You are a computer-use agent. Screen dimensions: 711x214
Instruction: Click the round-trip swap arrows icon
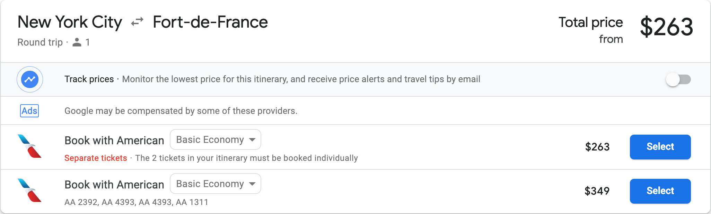coord(137,22)
